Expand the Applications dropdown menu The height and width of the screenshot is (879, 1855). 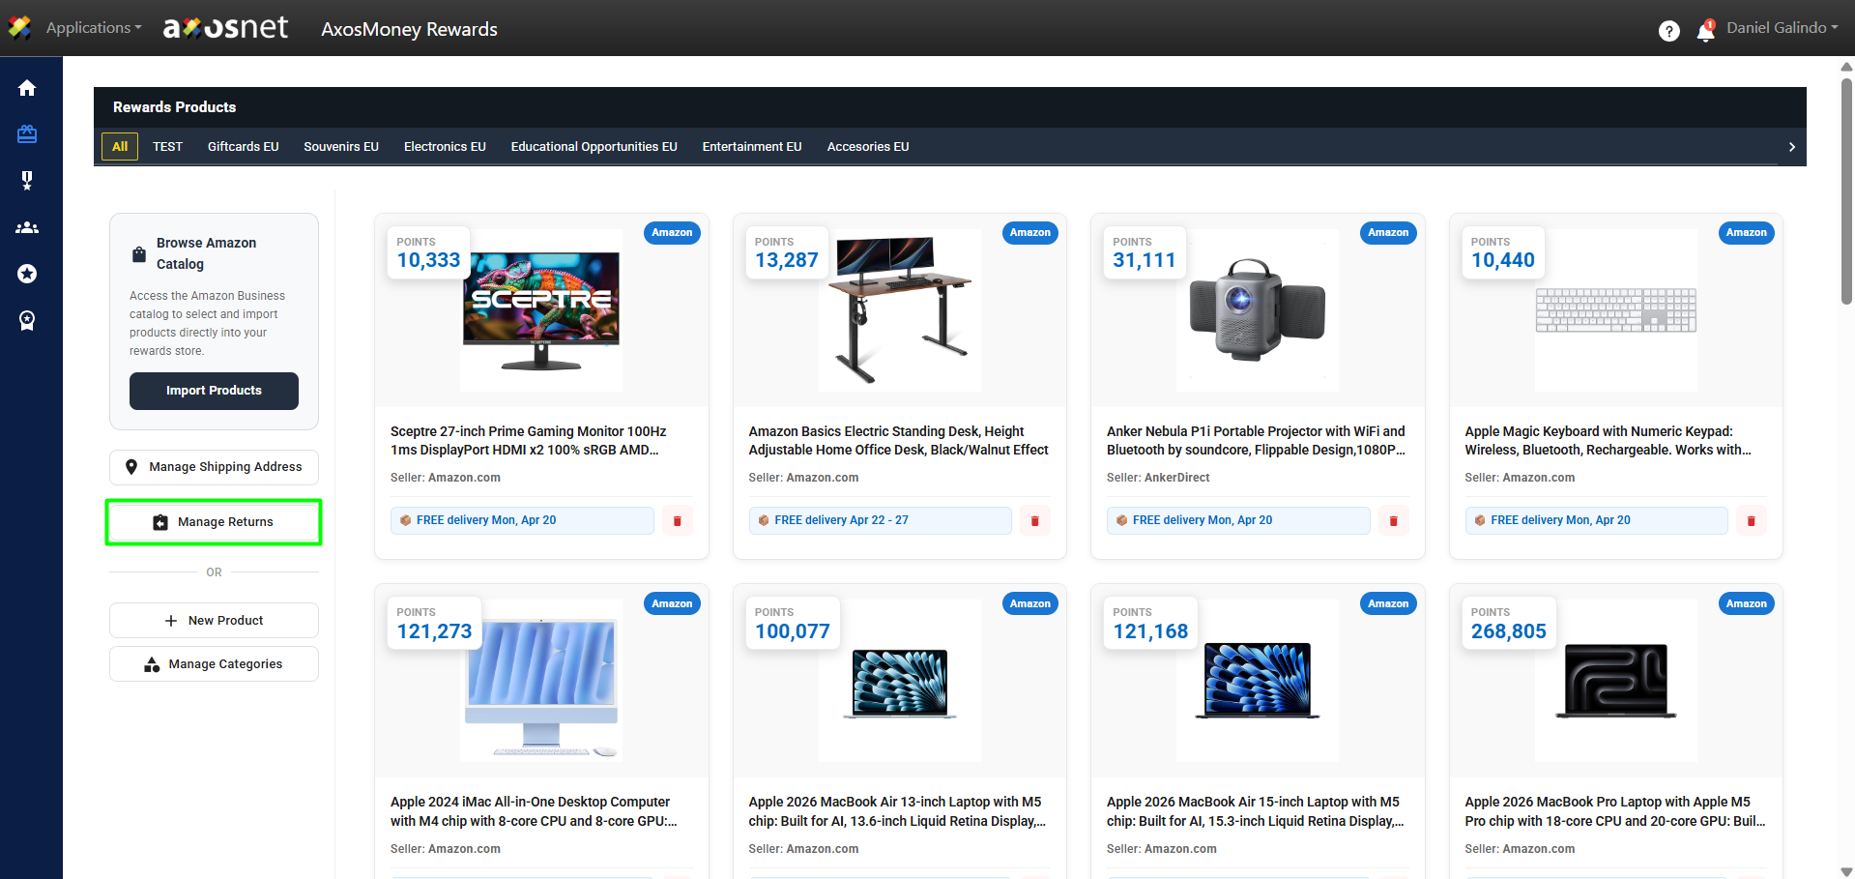click(x=93, y=28)
